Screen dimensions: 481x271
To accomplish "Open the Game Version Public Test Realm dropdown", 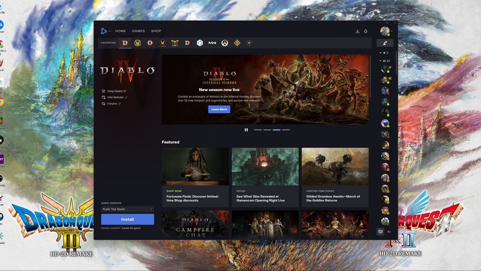I will click(127, 209).
